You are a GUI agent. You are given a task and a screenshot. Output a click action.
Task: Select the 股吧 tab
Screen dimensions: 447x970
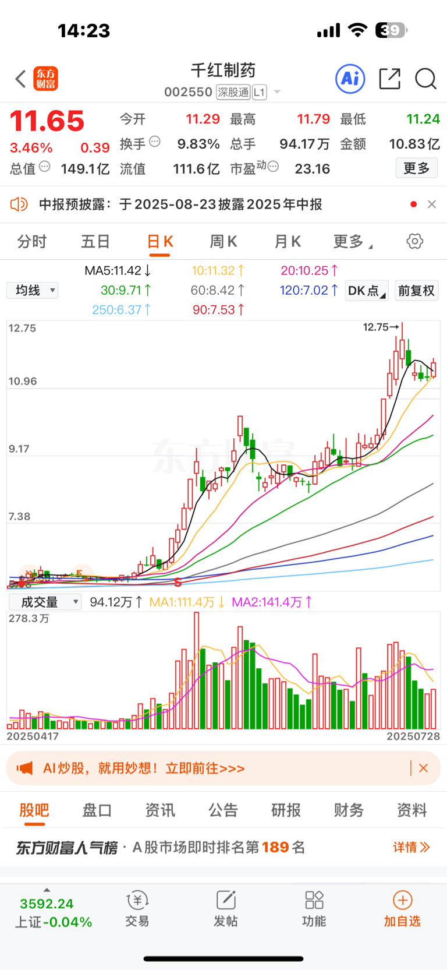point(34,810)
